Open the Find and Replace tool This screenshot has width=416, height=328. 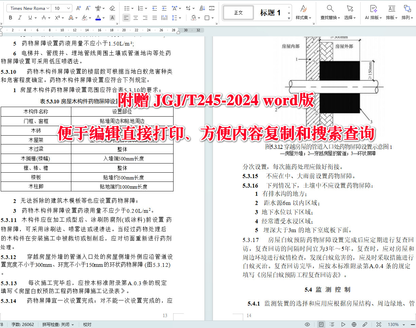pos(329,13)
